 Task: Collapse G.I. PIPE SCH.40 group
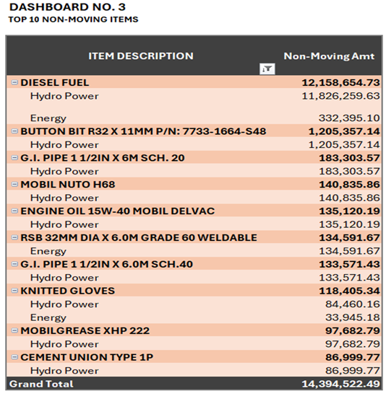coord(14,264)
